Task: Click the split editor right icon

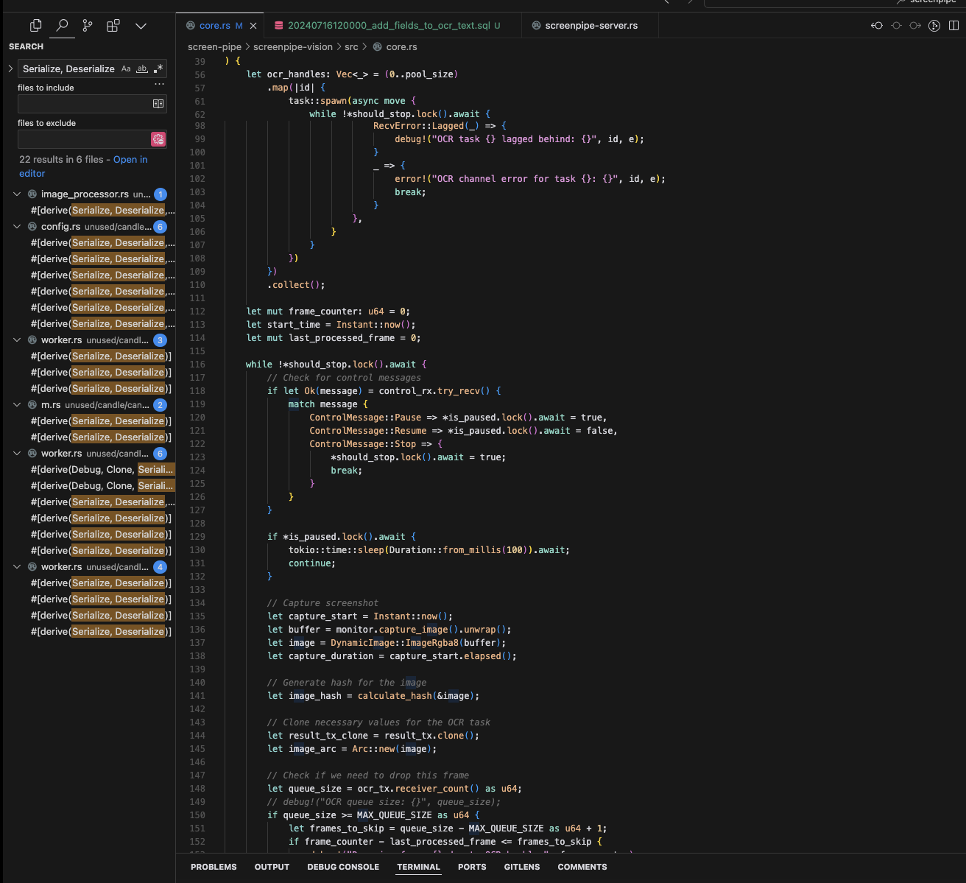Action: pyautogui.click(x=953, y=26)
